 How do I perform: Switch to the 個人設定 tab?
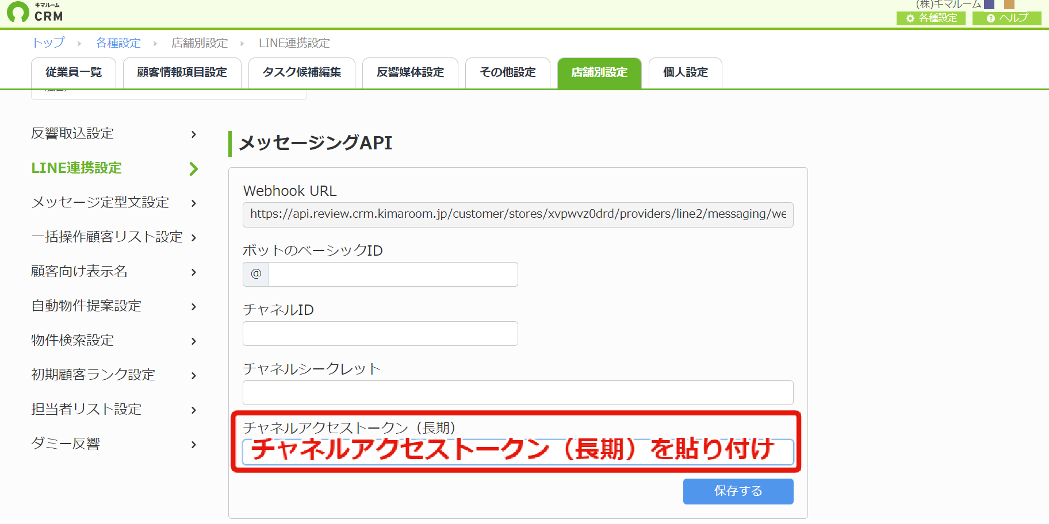click(686, 73)
